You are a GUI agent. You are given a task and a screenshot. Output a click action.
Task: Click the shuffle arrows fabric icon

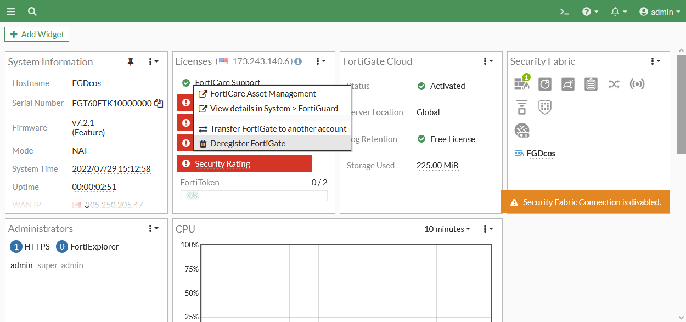(614, 84)
